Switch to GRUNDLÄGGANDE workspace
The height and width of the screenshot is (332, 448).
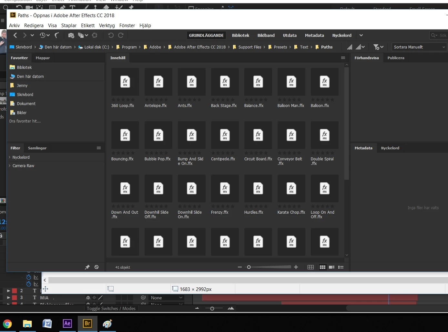206,35
